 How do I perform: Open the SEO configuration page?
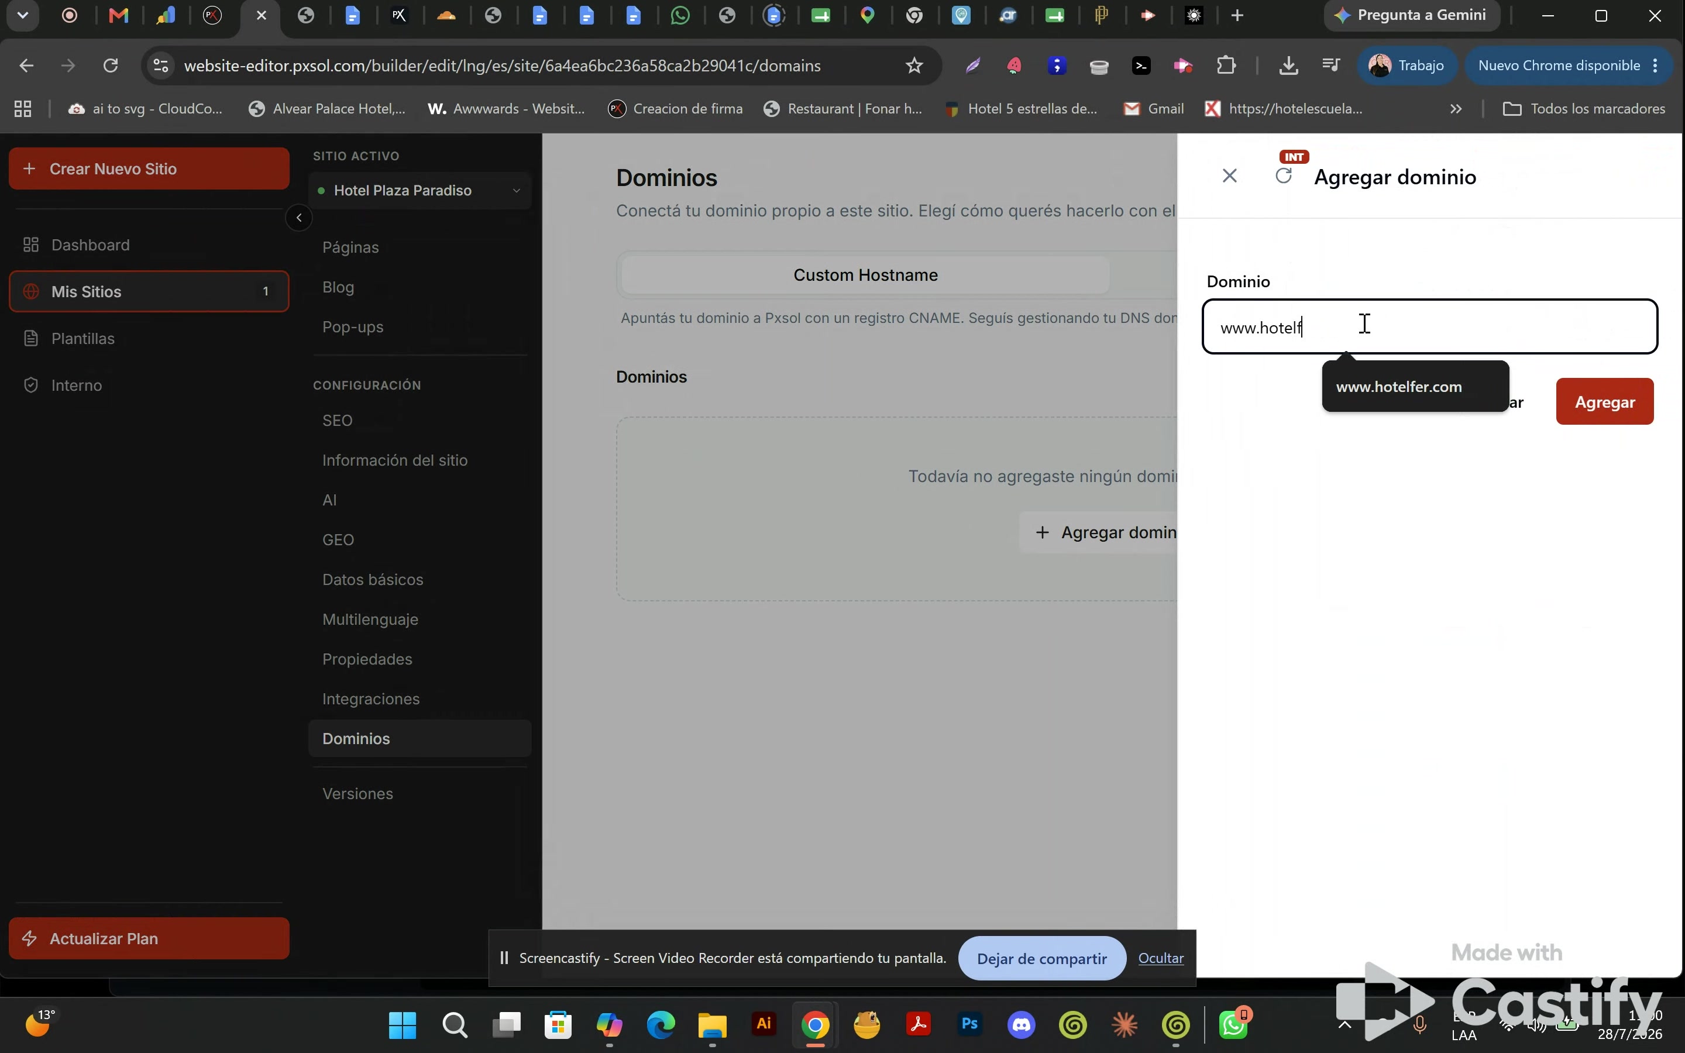pos(338,421)
